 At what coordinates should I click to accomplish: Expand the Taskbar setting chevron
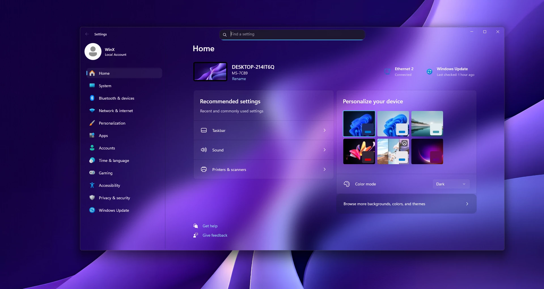(325, 130)
